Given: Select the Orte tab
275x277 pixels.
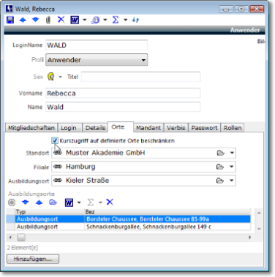Looking at the screenshot, I should point(121,127).
